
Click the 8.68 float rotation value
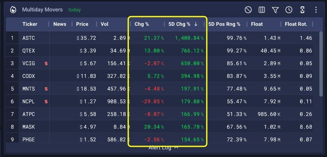[306, 127]
